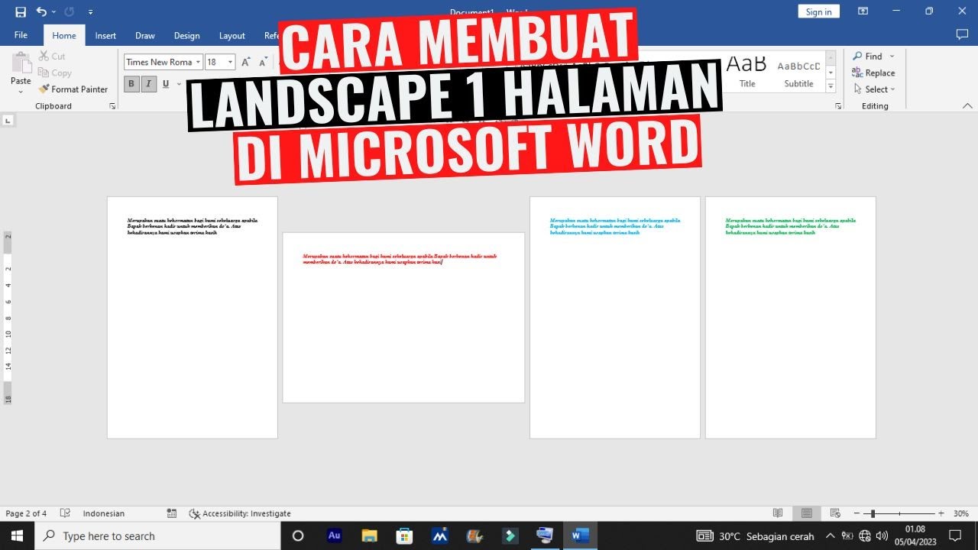Click the Paste clipboard icon
This screenshot has width=978, height=550.
point(21,63)
